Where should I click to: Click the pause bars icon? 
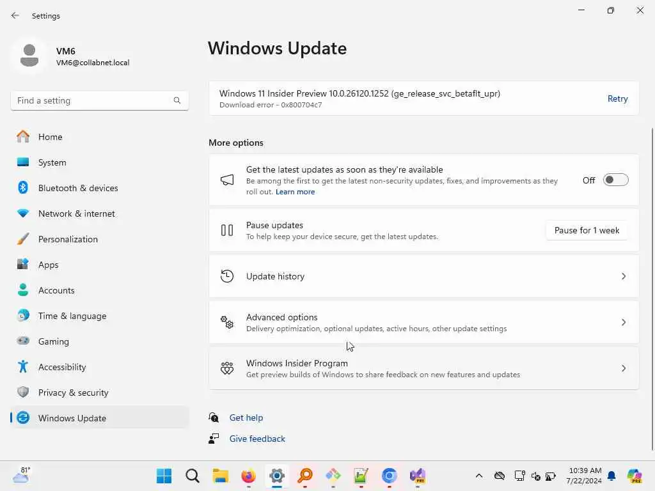tap(227, 230)
